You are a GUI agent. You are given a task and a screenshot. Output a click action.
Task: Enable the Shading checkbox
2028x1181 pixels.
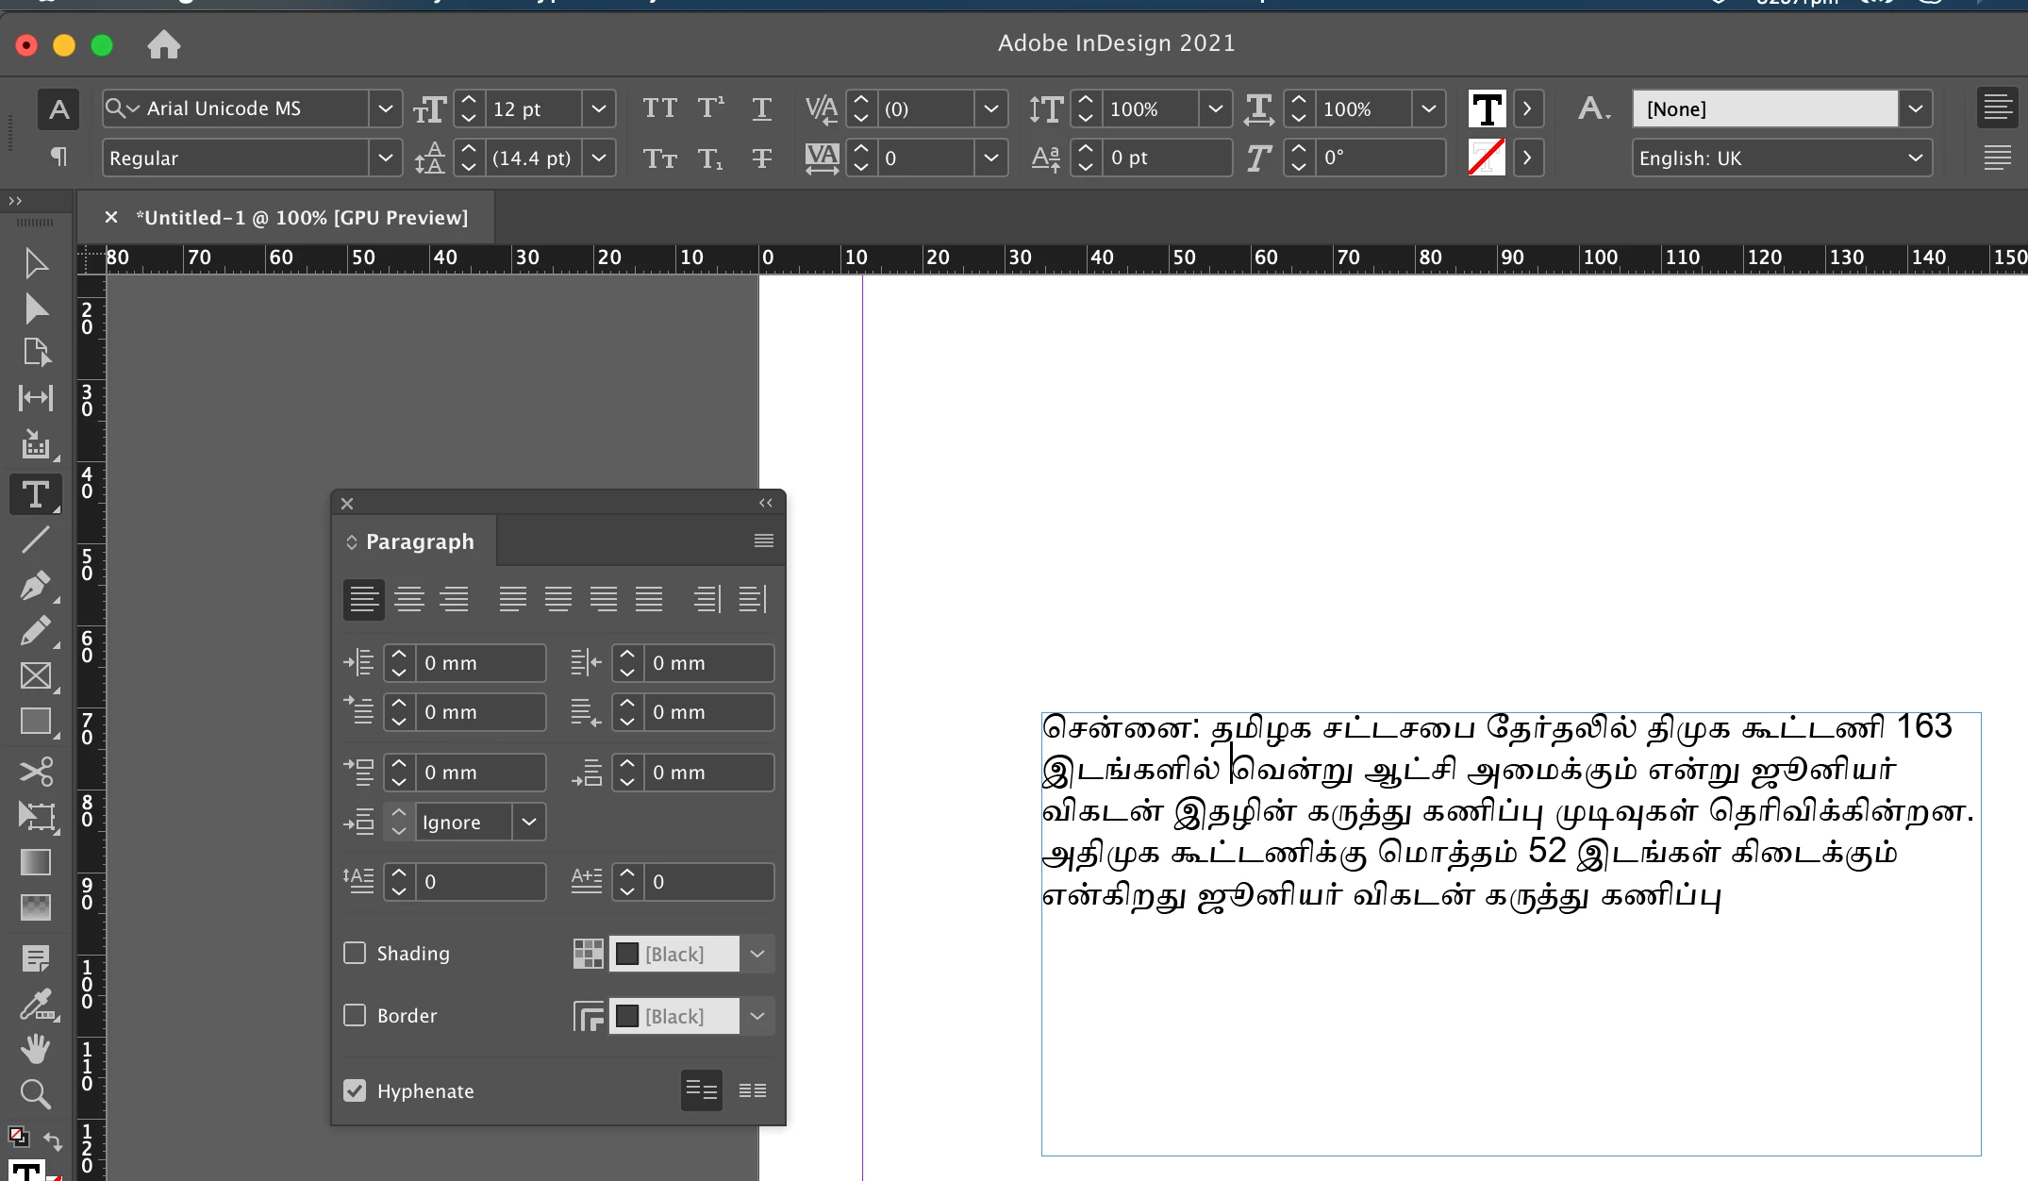(355, 953)
